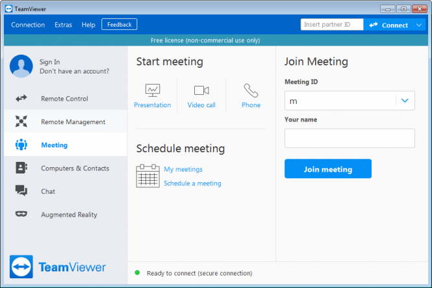Image resolution: width=432 pixels, height=288 pixels.
Task: Open the Connection menu
Action: coord(28,25)
